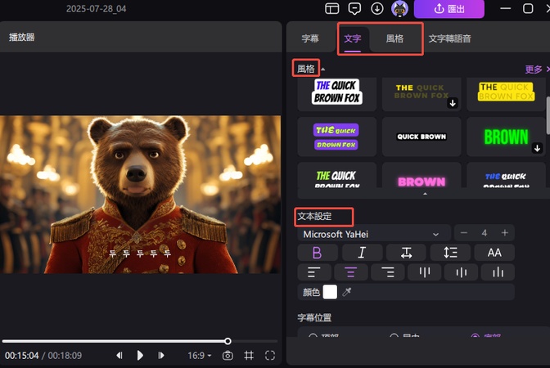Toggle italic text formatting
Screen dimensions: 550x368
tap(362, 253)
